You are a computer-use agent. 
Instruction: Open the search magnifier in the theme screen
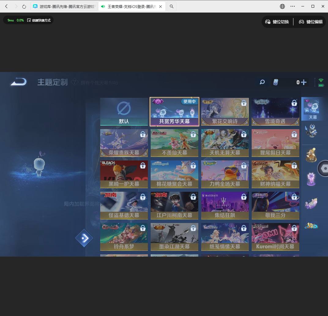click(262, 82)
